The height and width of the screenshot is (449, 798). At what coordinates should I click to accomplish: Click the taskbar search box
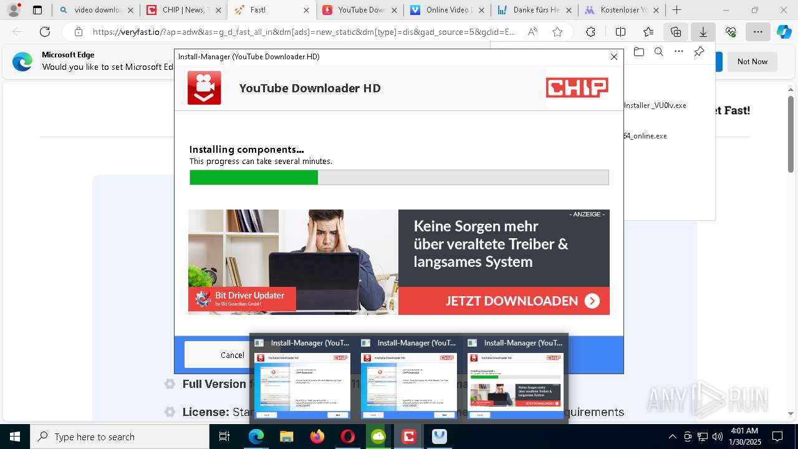[x=120, y=437]
